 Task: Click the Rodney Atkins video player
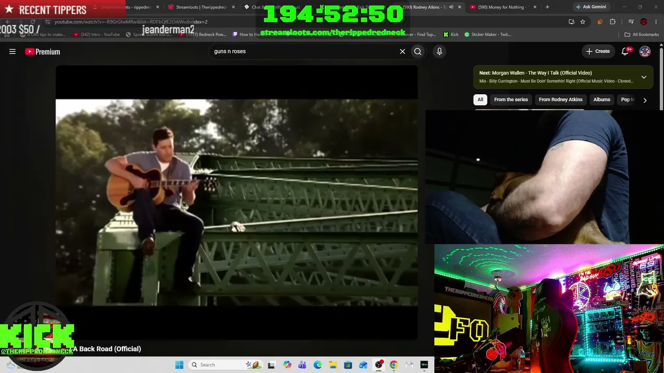(237, 202)
